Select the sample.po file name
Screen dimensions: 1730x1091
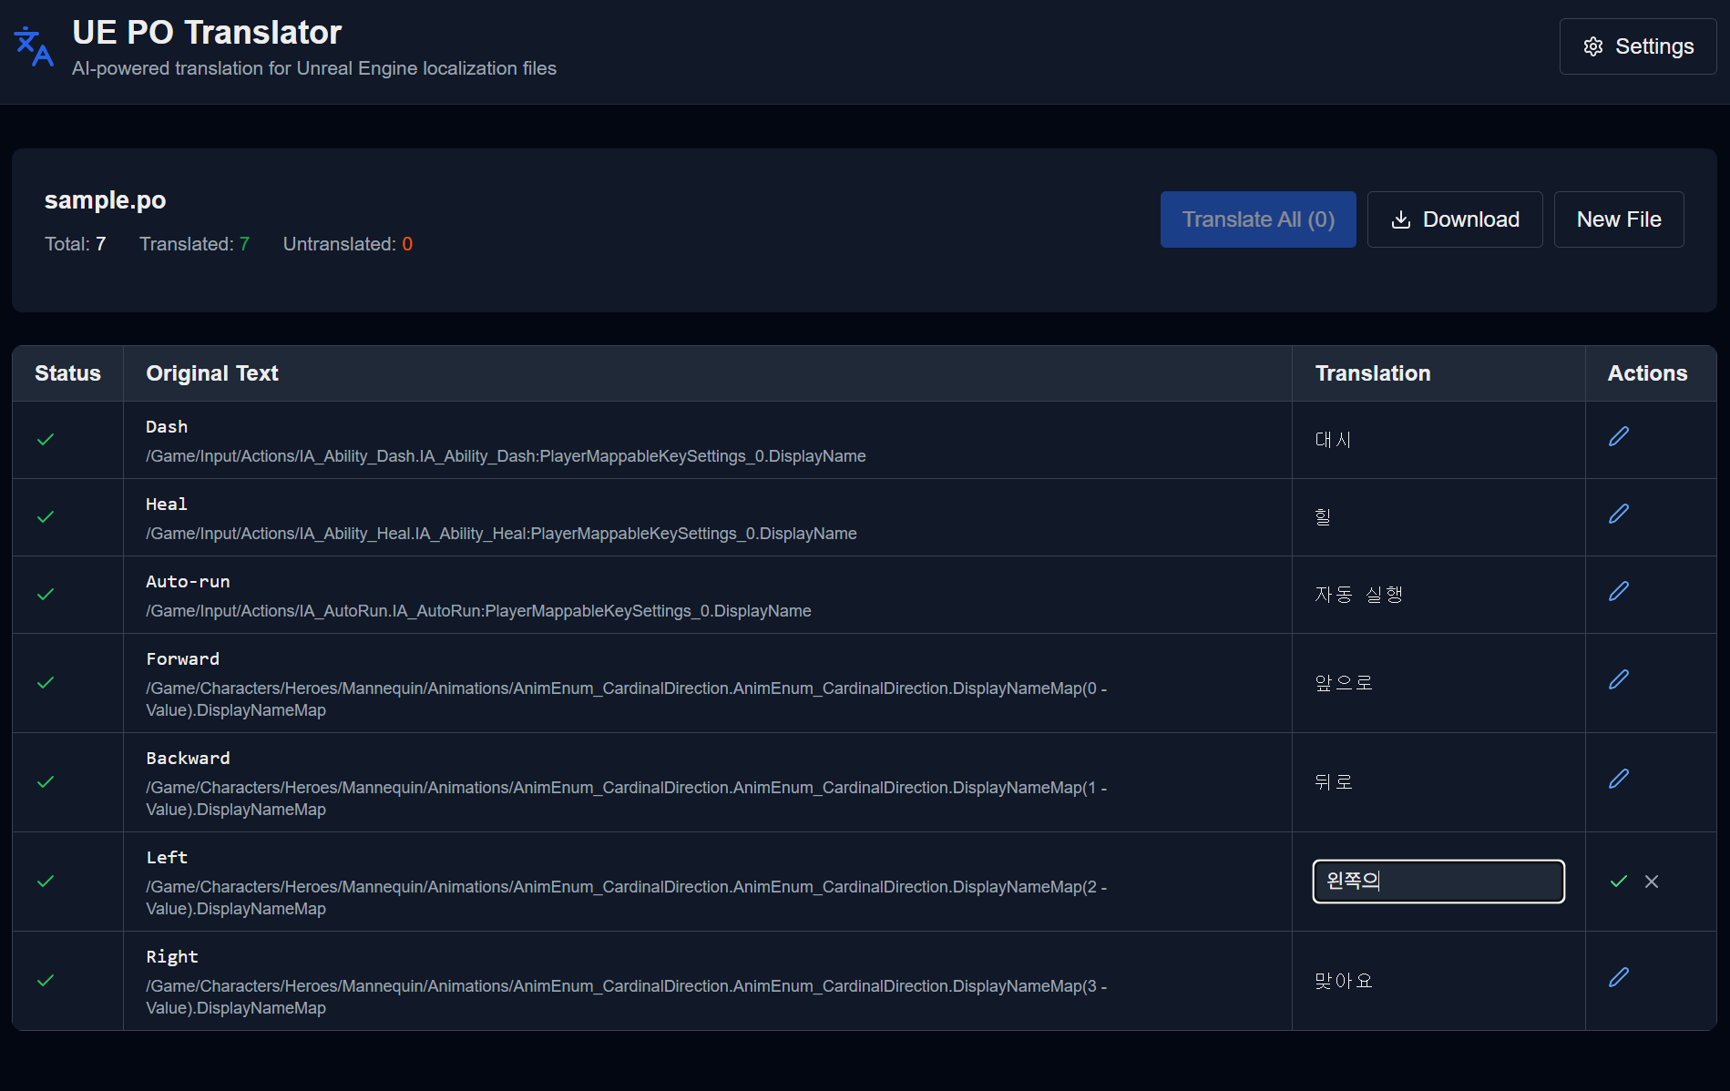click(x=106, y=200)
